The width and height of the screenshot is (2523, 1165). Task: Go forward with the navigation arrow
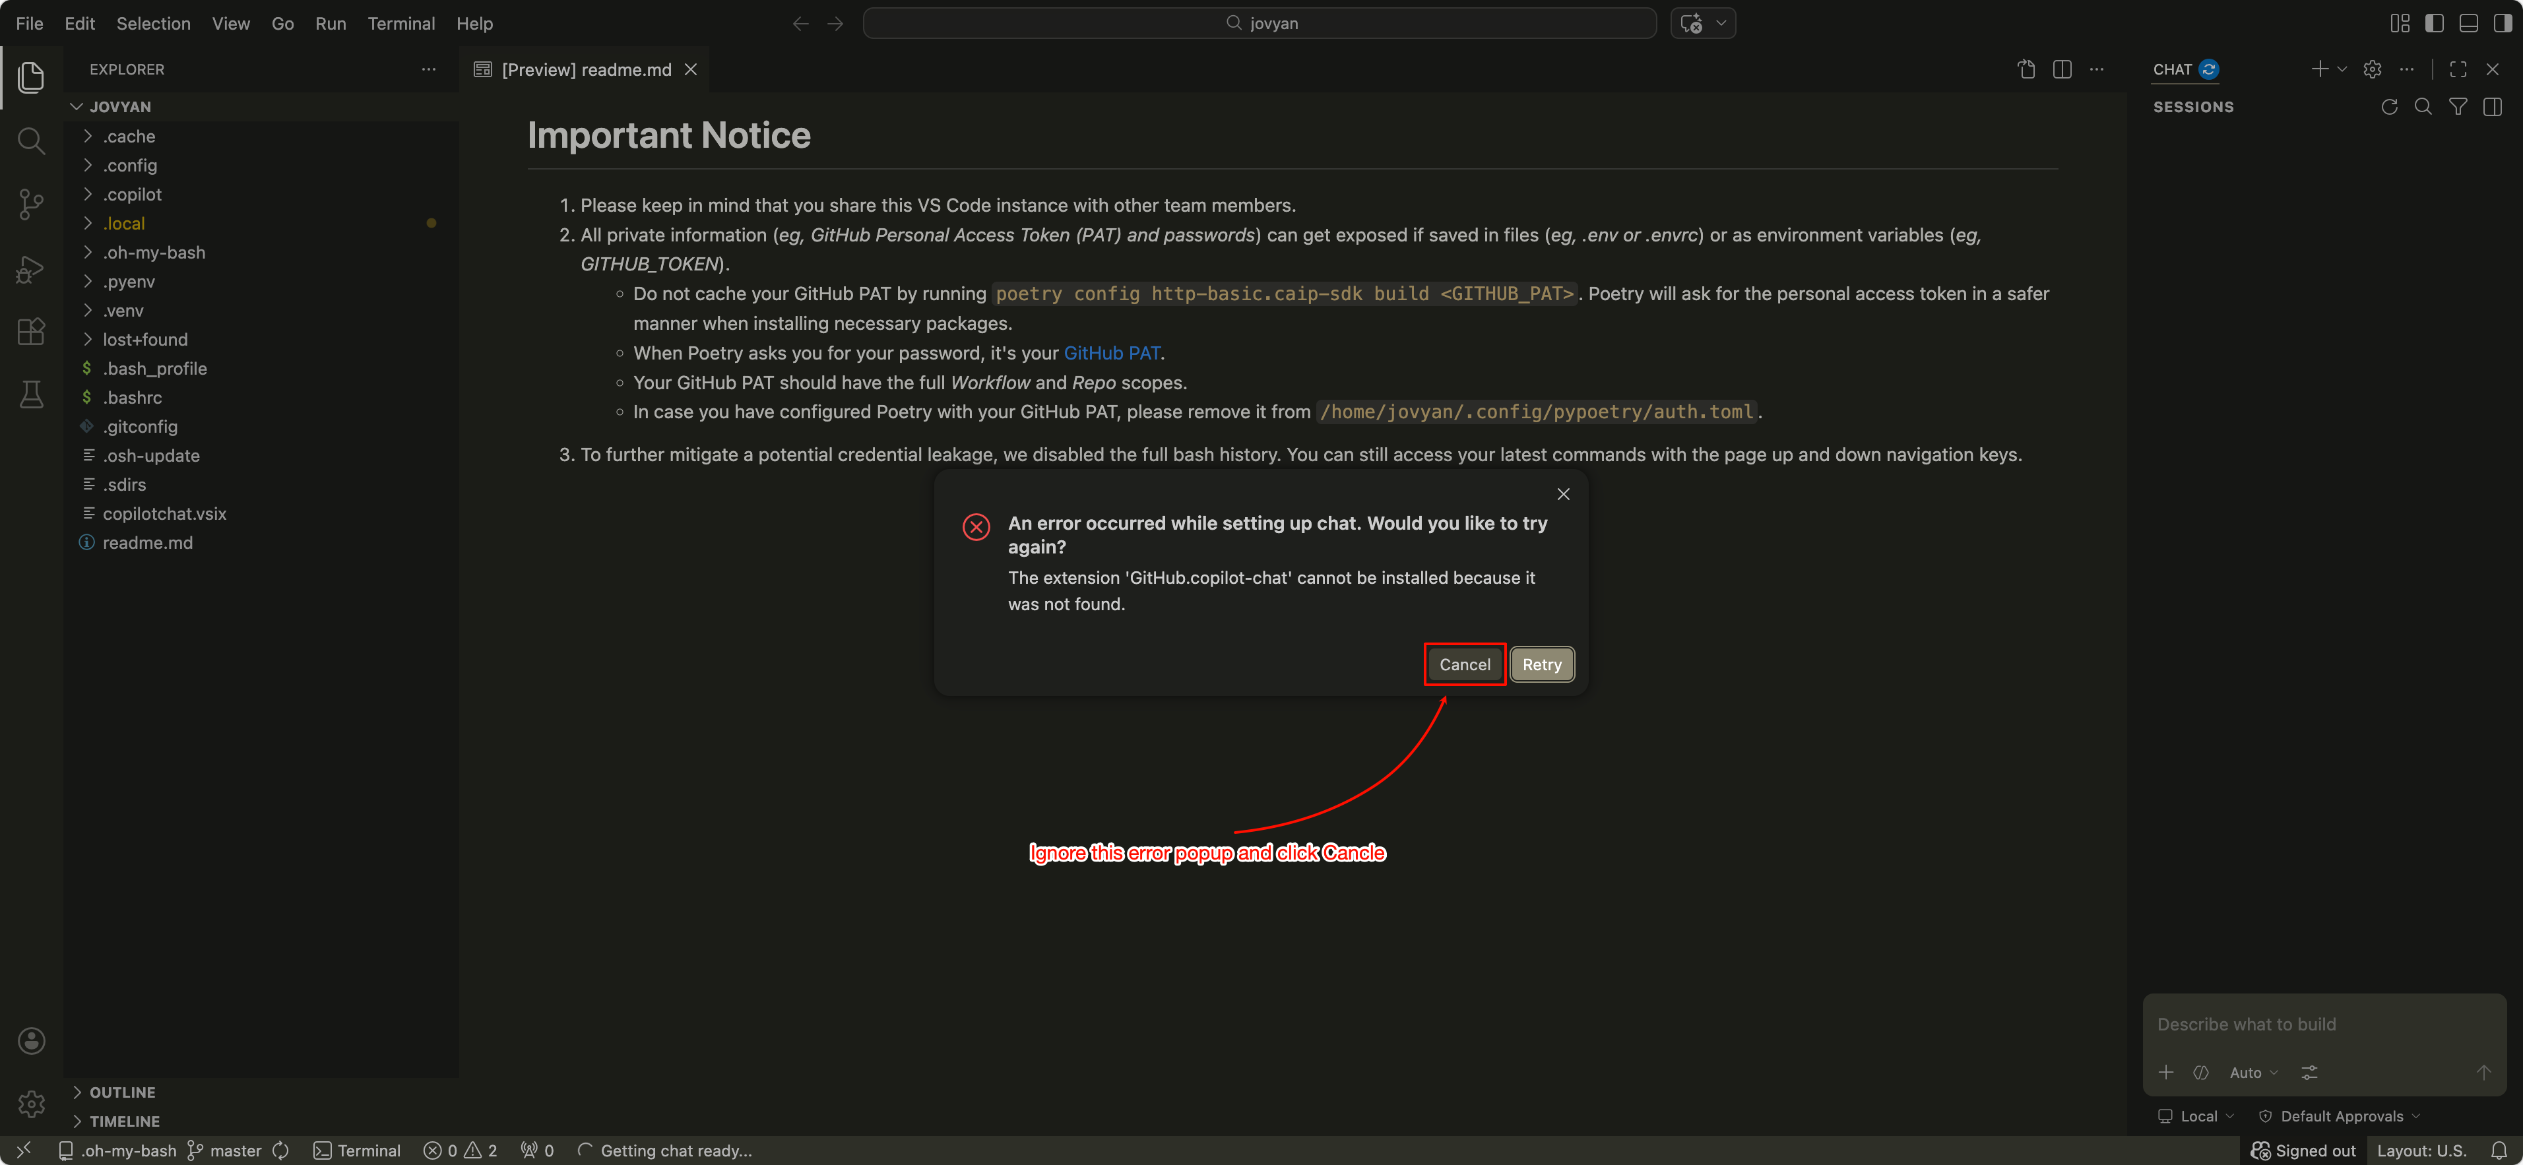click(x=835, y=24)
